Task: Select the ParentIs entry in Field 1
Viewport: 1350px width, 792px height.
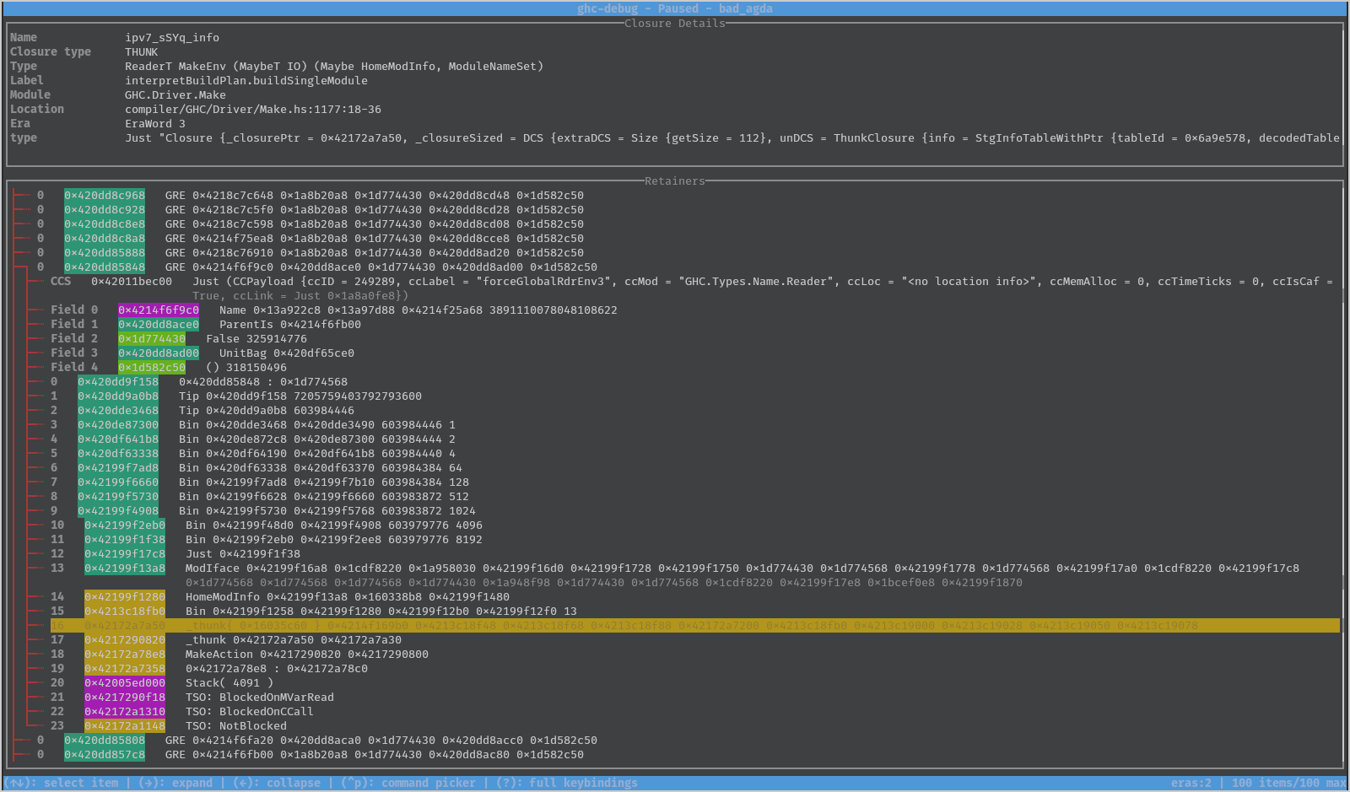Action: pyautogui.click(x=159, y=325)
